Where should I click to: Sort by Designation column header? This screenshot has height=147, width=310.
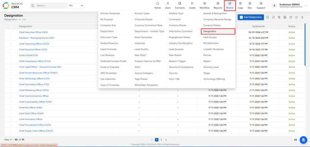coord(25,26)
